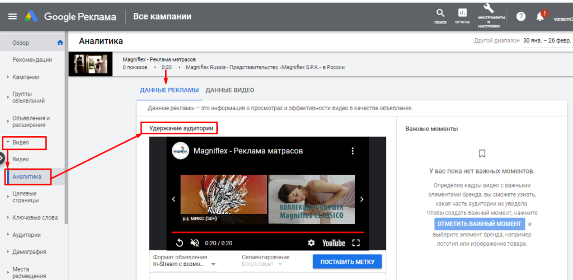Click the sidebar scrollbar
This screenshot has height=280, width=573.
click(67, 128)
